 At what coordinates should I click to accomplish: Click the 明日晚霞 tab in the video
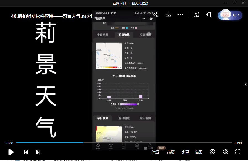(x=124, y=35)
